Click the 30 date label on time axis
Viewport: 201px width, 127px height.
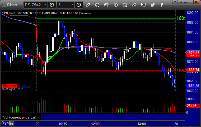(x=176, y=124)
